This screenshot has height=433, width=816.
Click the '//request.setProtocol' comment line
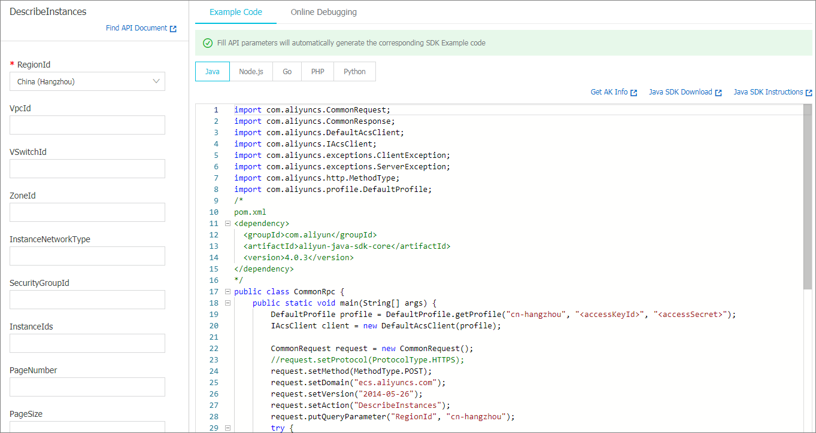[367, 360]
